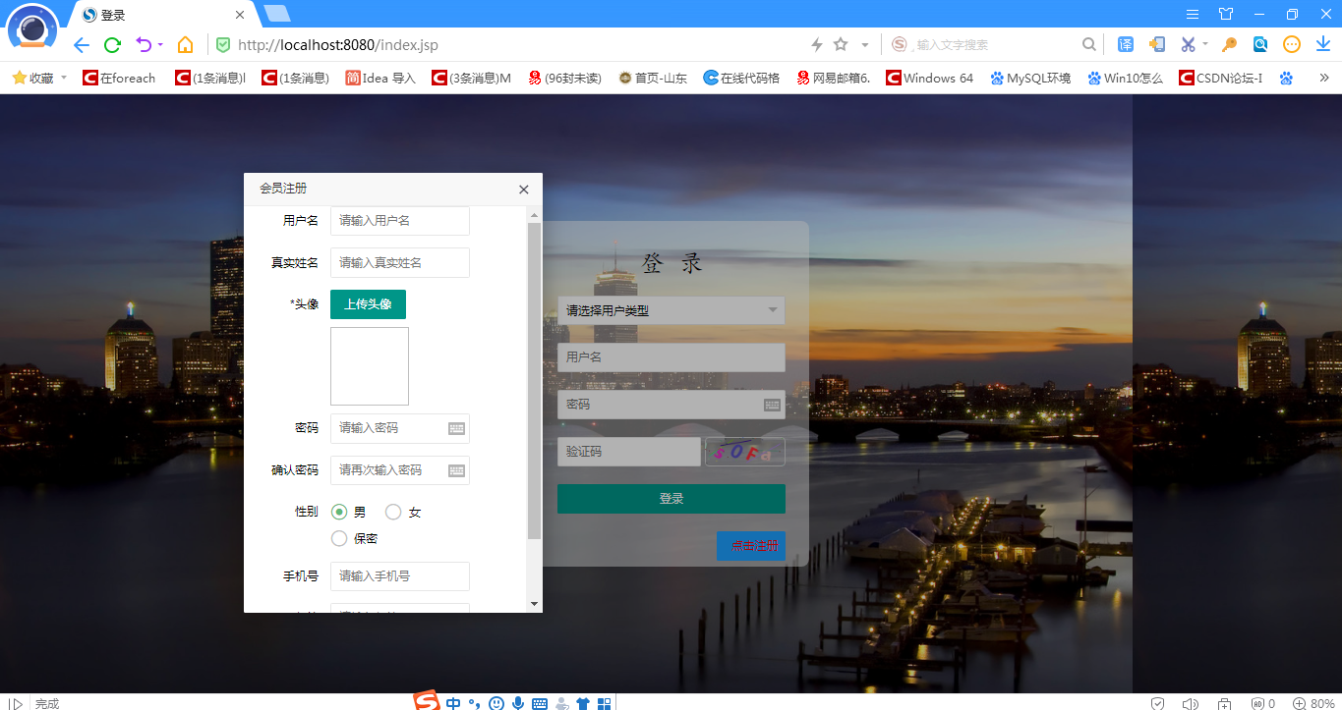Click the 请输入用户名 field in the register dialog
1342x710 pixels.
pyautogui.click(x=400, y=221)
